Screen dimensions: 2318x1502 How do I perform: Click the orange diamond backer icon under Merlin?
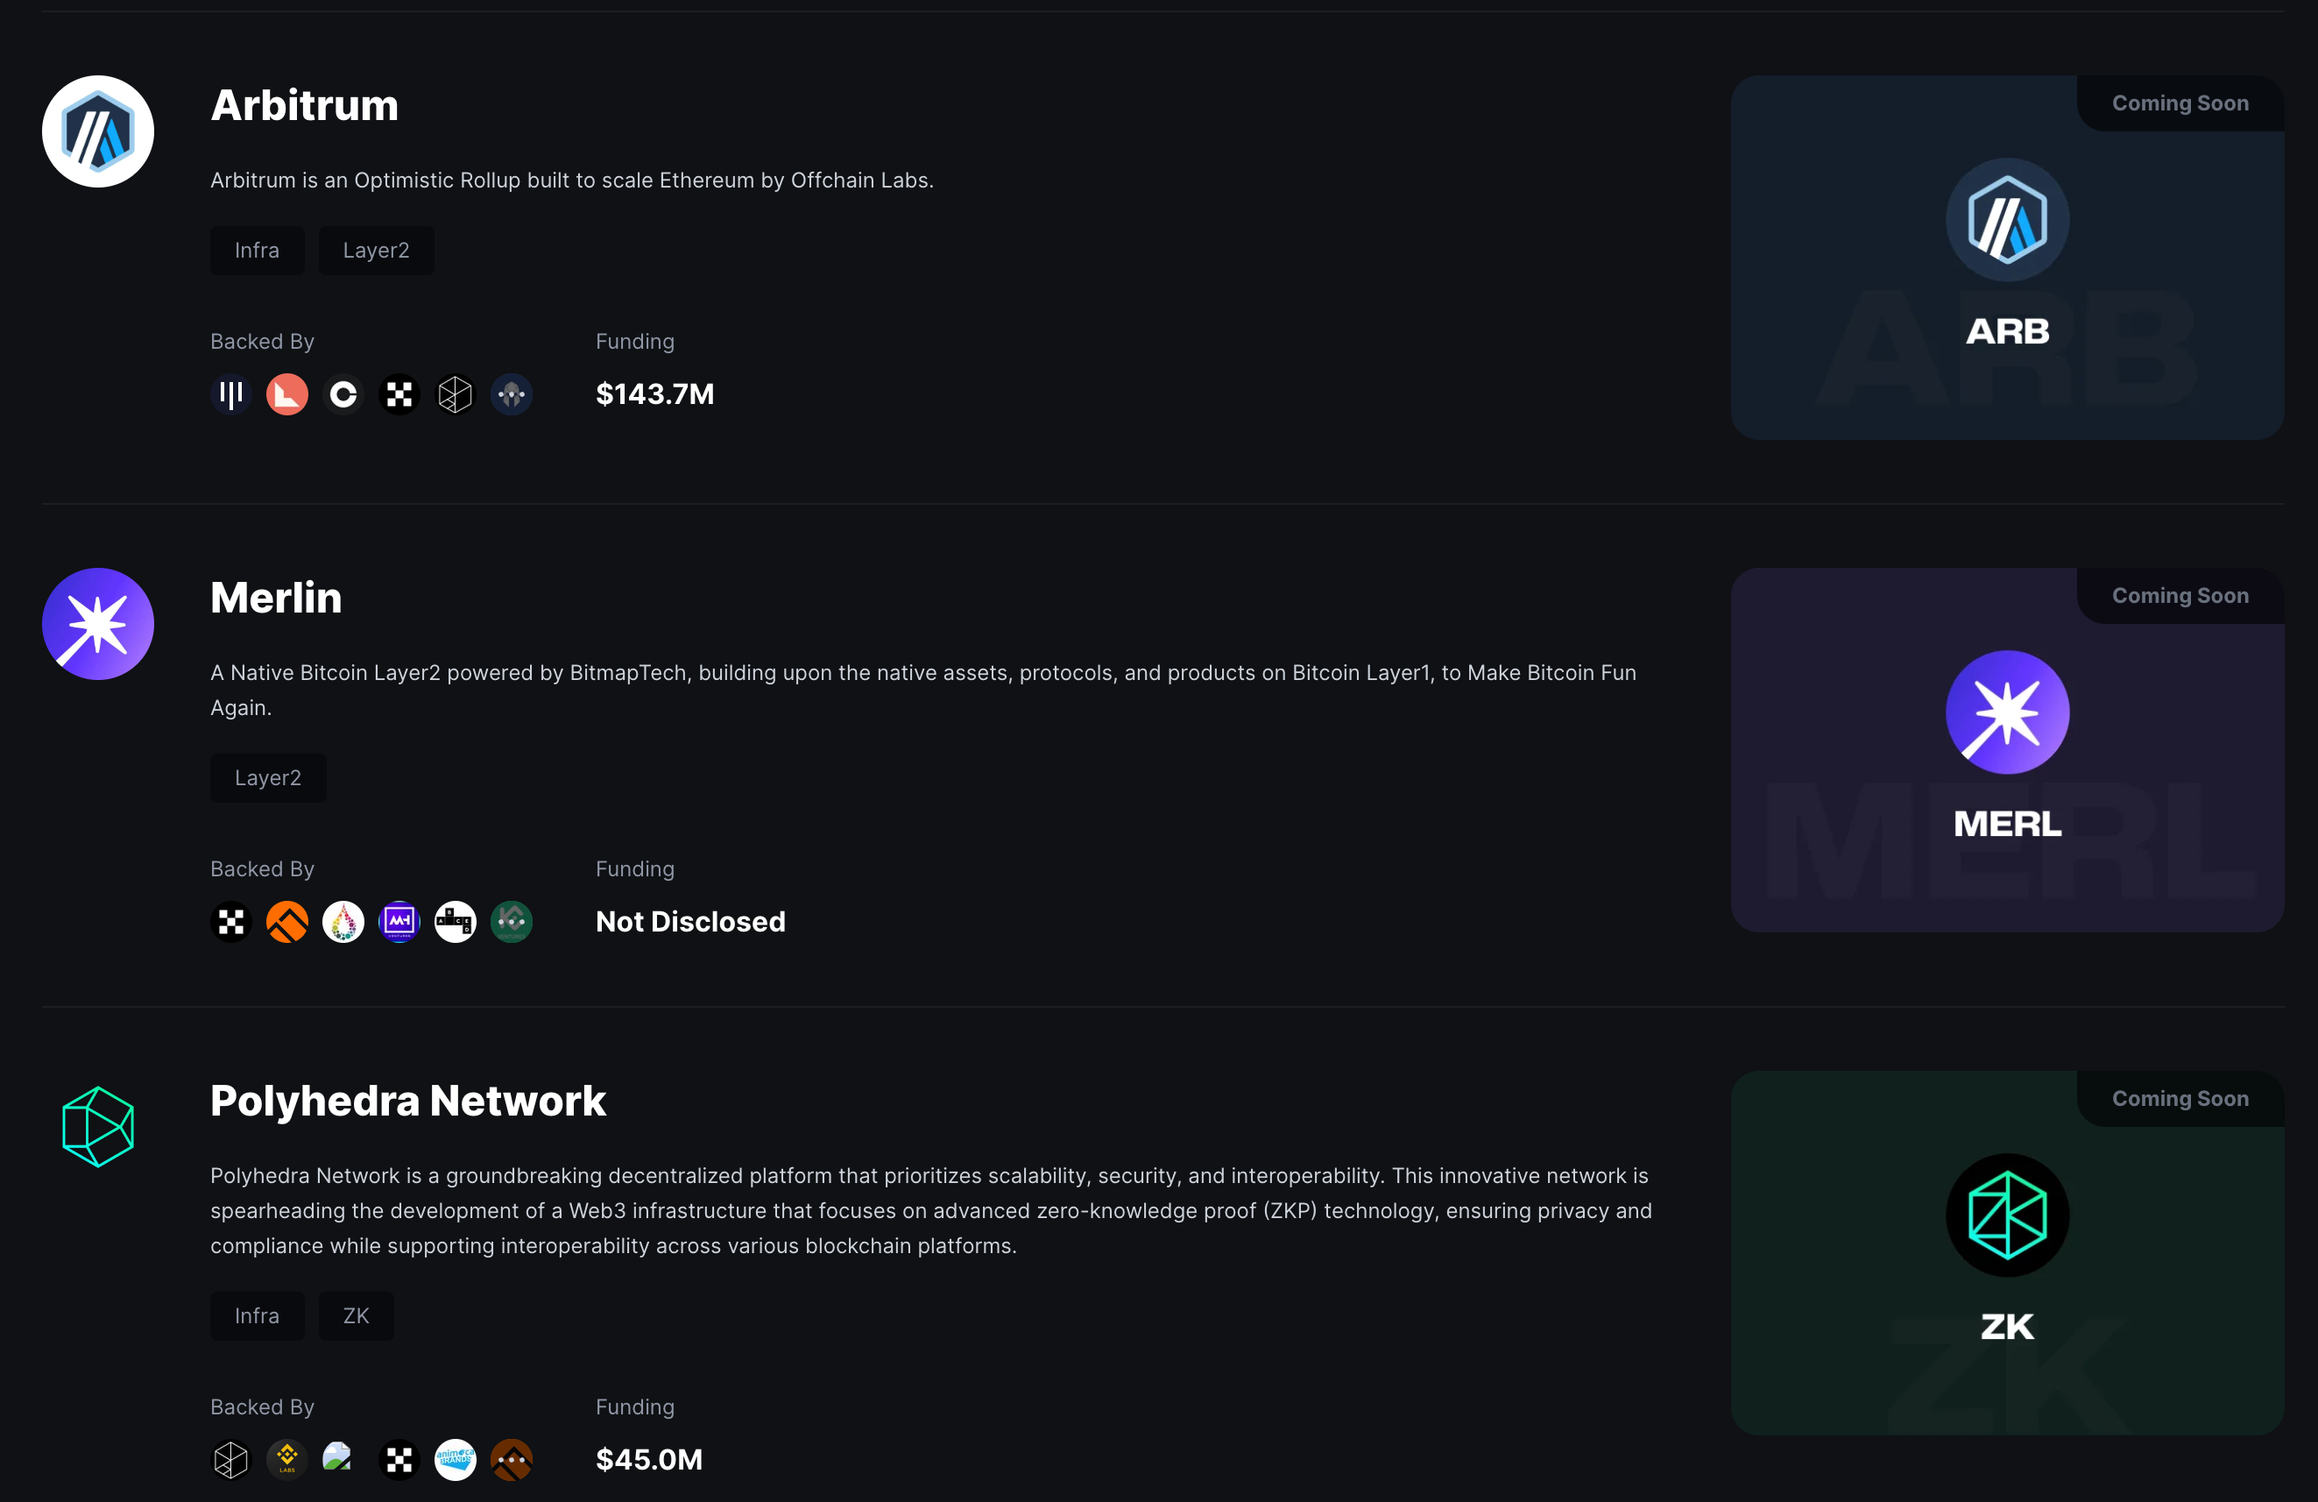click(x=287, y=922)
